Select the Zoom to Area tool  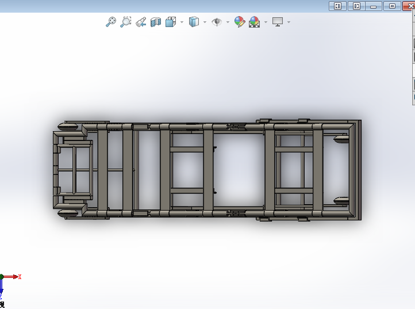pyautogui.click(x=126, y=22)
